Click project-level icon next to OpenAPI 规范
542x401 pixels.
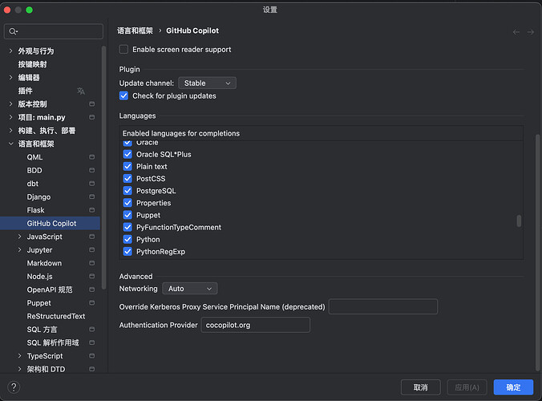pyautogui.click(x=92, y=290)
